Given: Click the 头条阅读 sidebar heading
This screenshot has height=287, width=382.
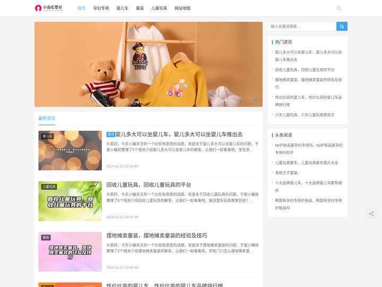Looking at the screenshot, I should click(283, 135).
